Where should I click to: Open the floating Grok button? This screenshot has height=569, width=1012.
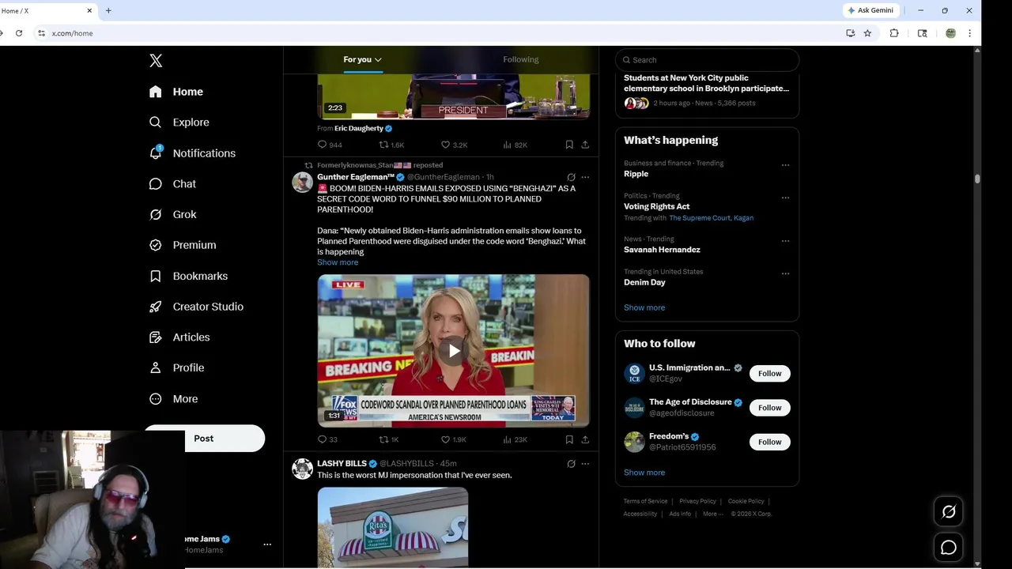(949, 512)
